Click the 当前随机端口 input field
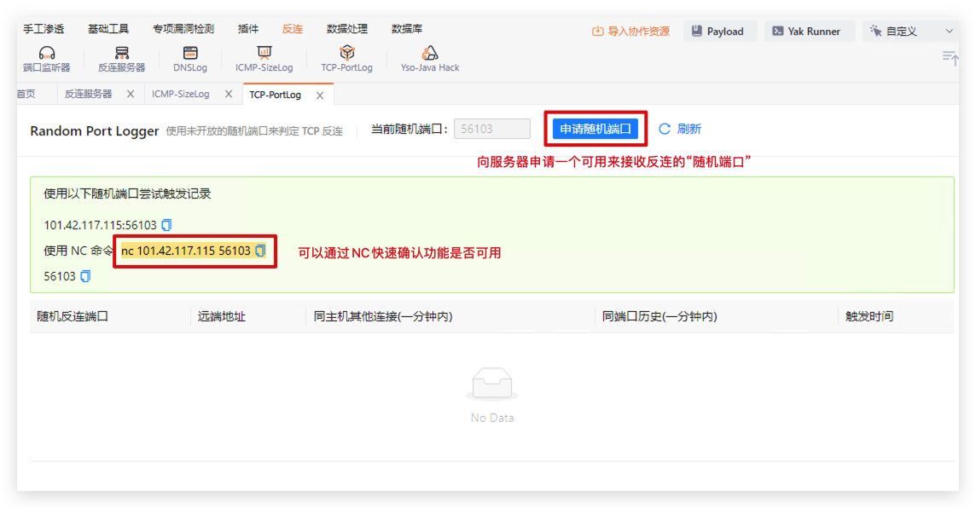This screenshot has height=508, width=976. (x=491, y=129)
